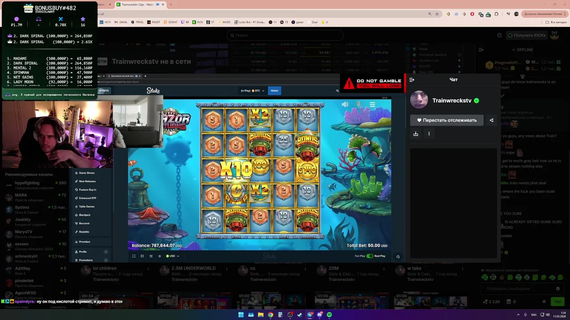The image size is (570, 320).
Task: Click the Stake Sports tab button
Action: (x=103, y=91)
